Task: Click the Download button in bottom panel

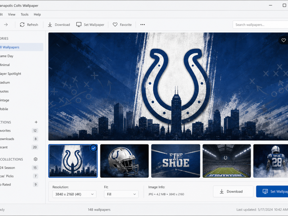Action: [x=233, y=192]
